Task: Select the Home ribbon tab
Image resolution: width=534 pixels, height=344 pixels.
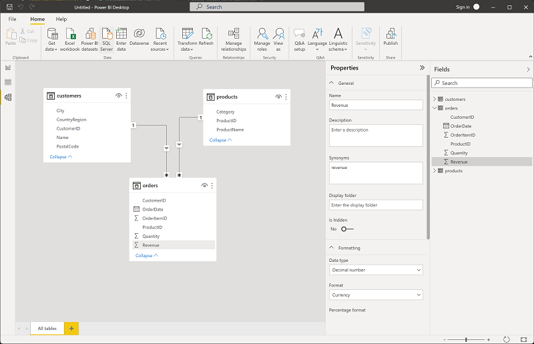Action: click(x=37, y=19)
